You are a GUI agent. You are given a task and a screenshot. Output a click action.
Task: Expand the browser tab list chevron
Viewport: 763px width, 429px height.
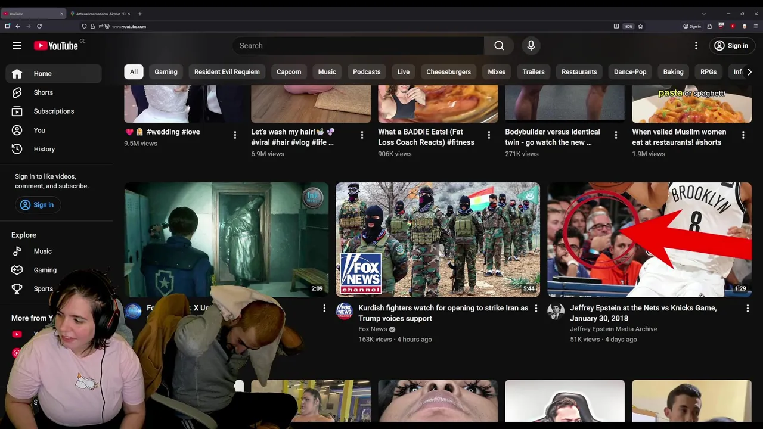point(703,14)
